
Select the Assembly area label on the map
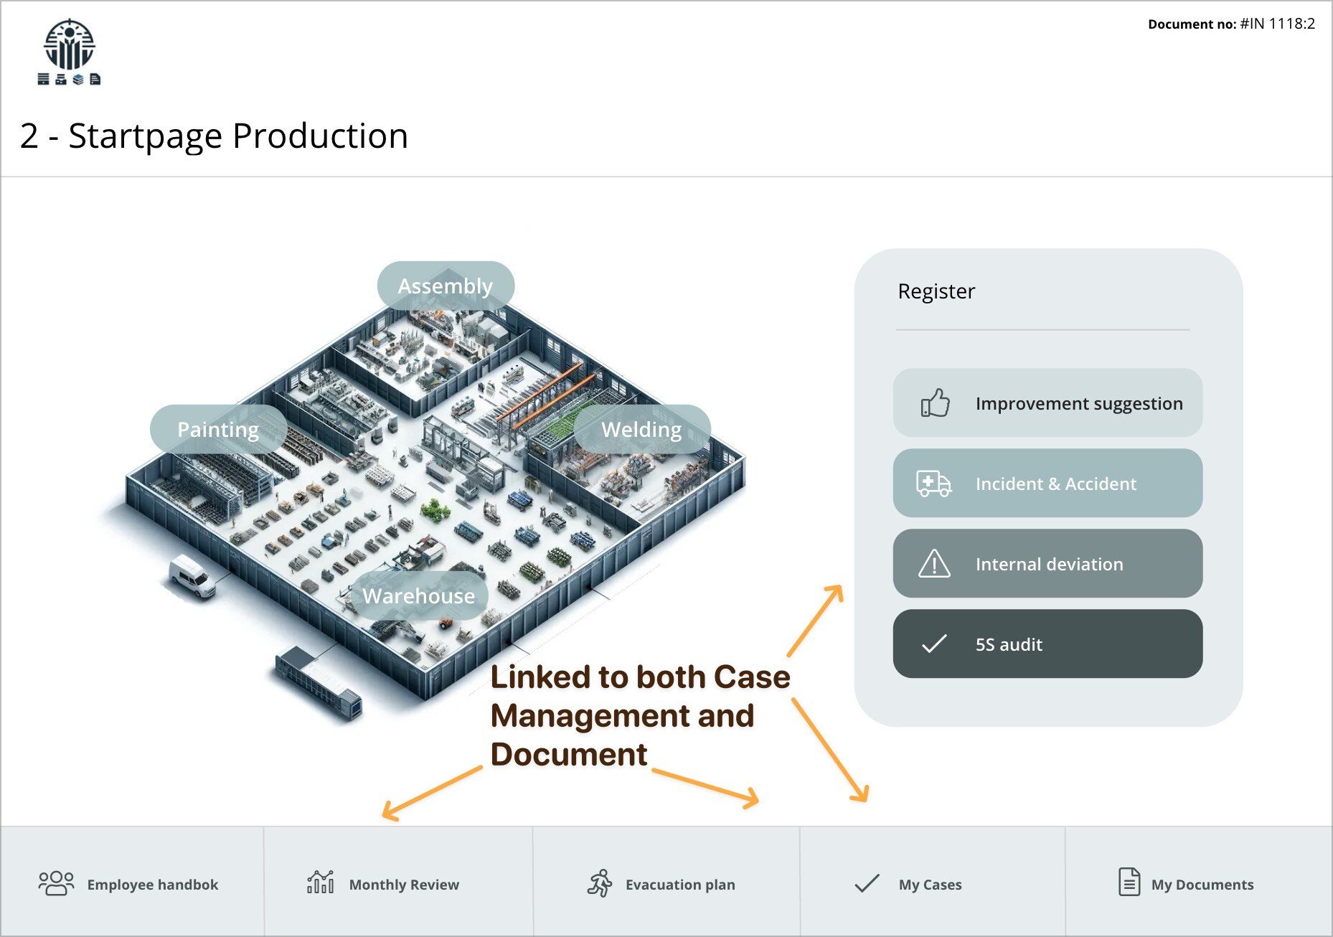[x=446, y=286]
